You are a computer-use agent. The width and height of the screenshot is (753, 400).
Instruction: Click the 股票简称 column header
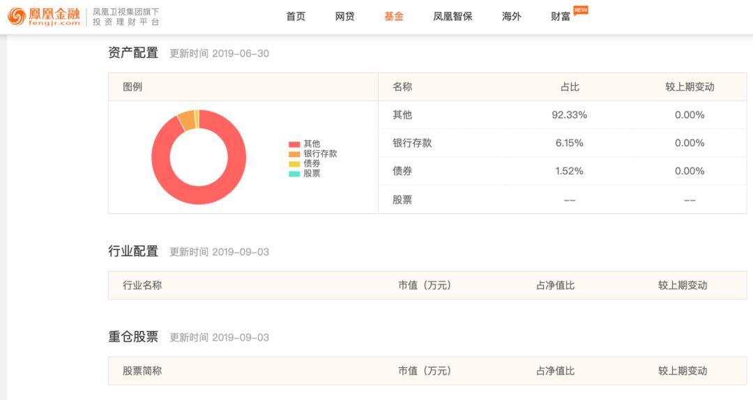(x=142, y=371)
